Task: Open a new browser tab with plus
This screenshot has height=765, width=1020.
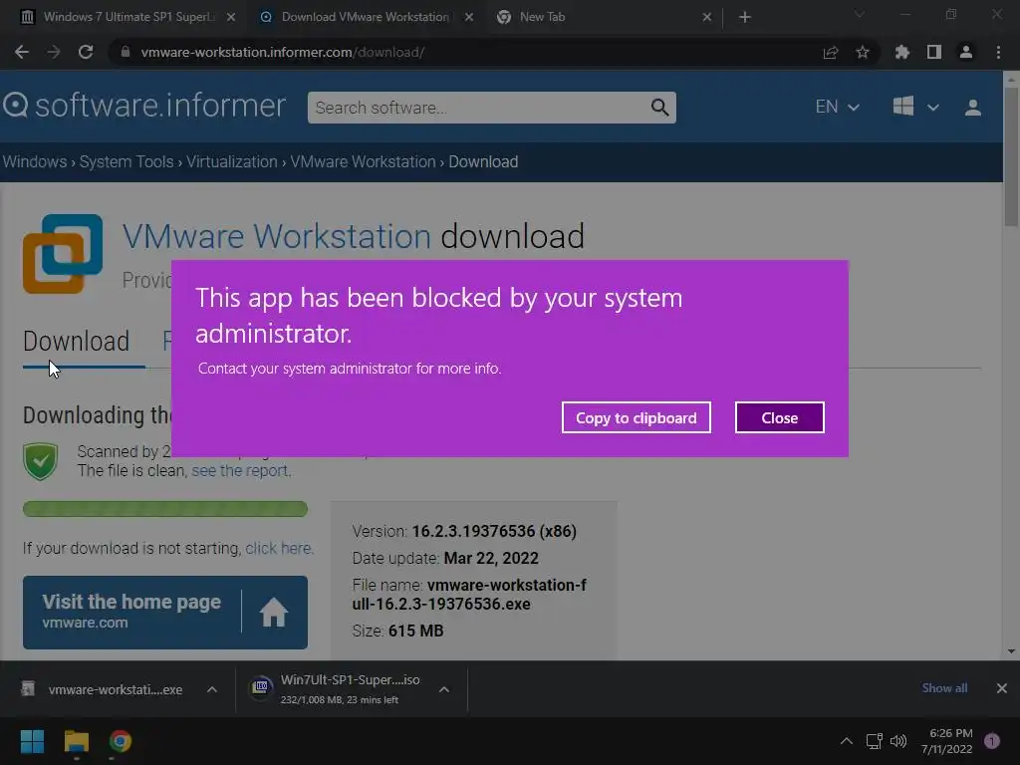Action: tap(745, 17)
